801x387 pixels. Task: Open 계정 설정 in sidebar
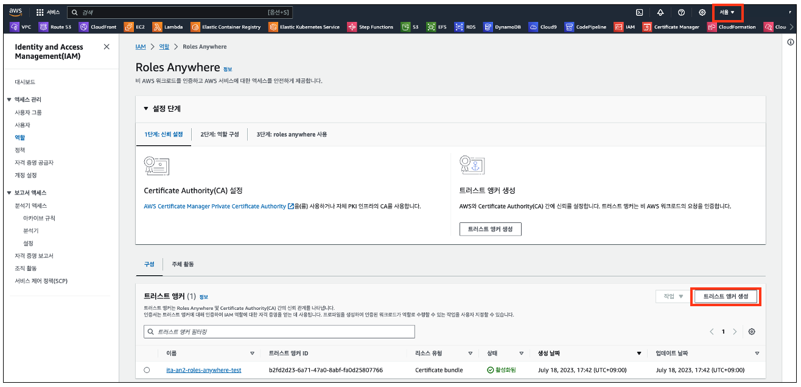(26, 176)
